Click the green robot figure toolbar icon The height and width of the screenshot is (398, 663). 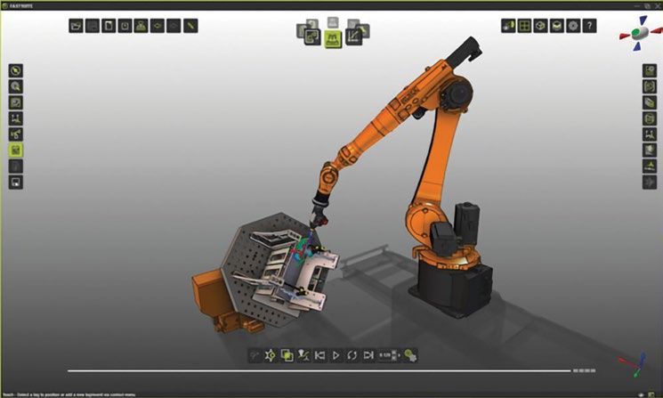coord(141,26)
